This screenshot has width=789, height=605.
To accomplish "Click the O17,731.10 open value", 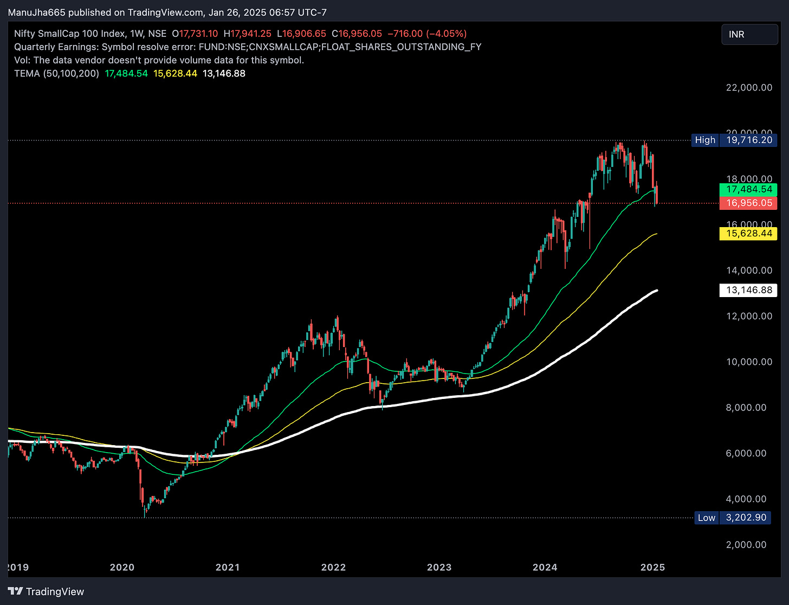I will pos(195,34).
